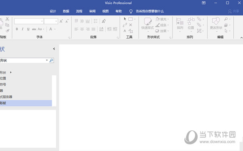
Task: Open the Paragraph dialog launcher
Action: (117, 38)
